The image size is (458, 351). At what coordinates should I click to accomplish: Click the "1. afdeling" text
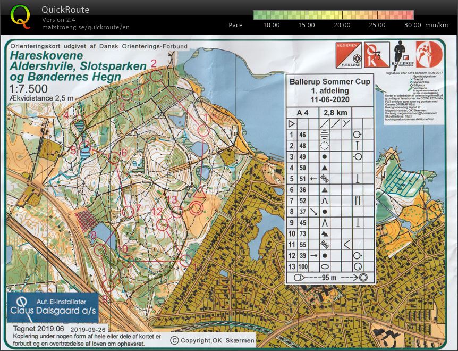click(x=330, y=90)
